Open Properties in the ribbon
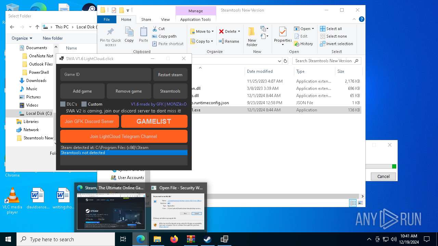This screenshot has height=246, width=438. pyautogui.click(x=283, y=36)
